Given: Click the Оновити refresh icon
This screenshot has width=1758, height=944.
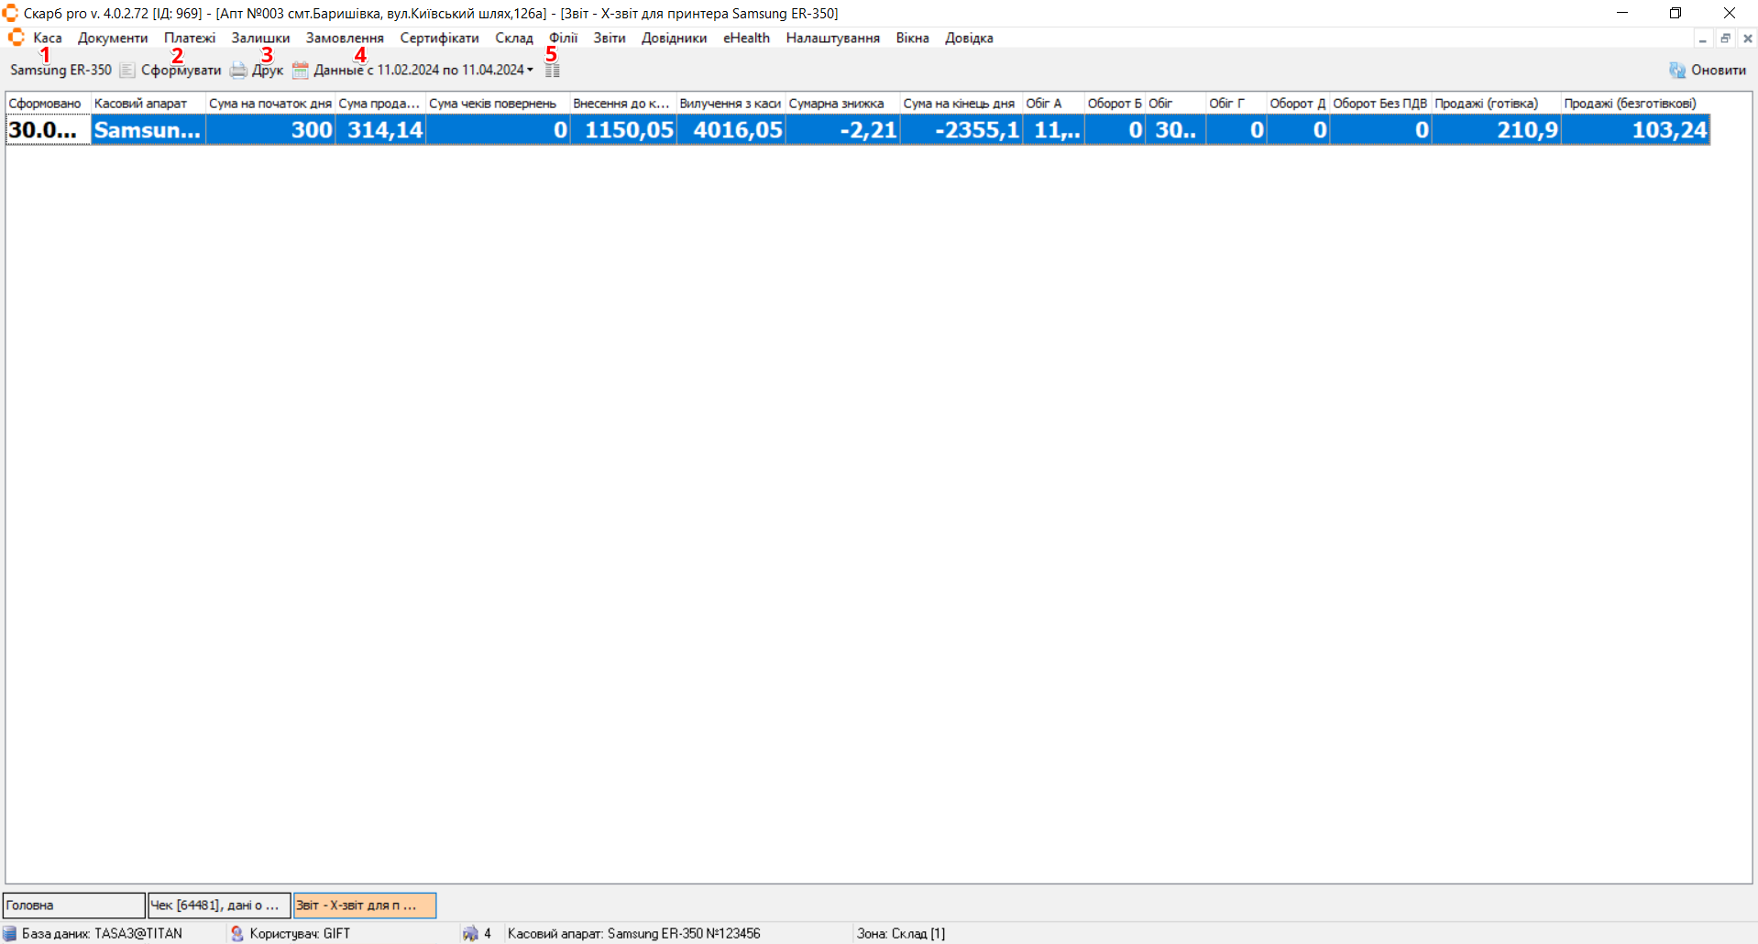Looking at the screenshot, I should [x=1676, y=71].
